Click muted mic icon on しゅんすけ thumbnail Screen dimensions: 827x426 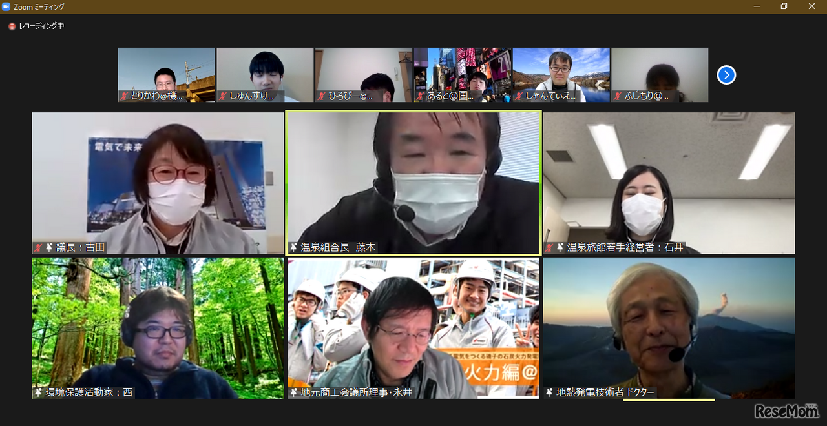tap(223, 96)
